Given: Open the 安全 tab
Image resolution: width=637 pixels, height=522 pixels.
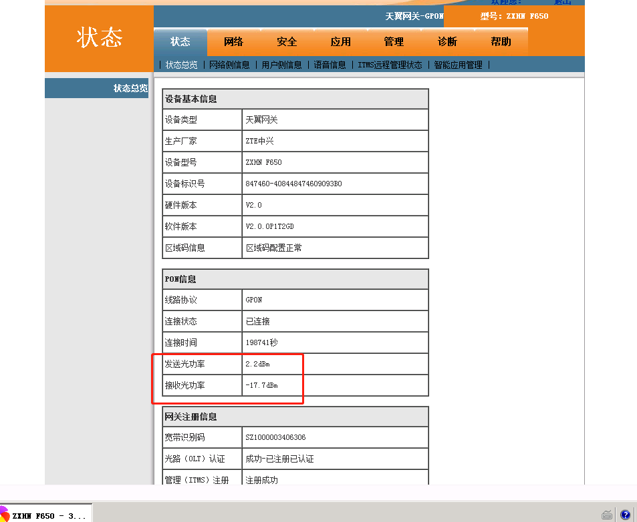Looking at the screenshot, I should 287,41.
